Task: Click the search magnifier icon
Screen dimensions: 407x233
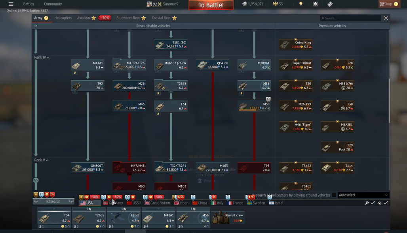Action: click(323, 18)
